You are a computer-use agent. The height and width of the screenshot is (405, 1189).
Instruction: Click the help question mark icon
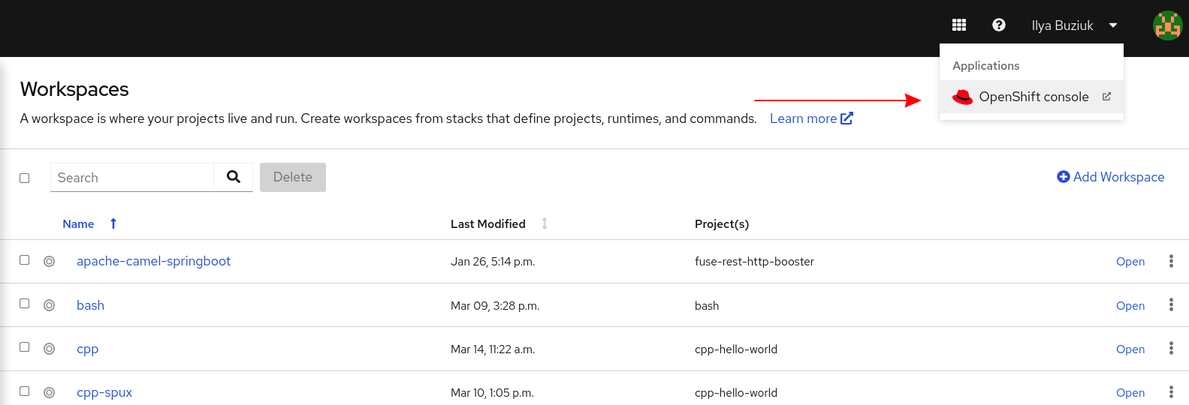point(998,25)
